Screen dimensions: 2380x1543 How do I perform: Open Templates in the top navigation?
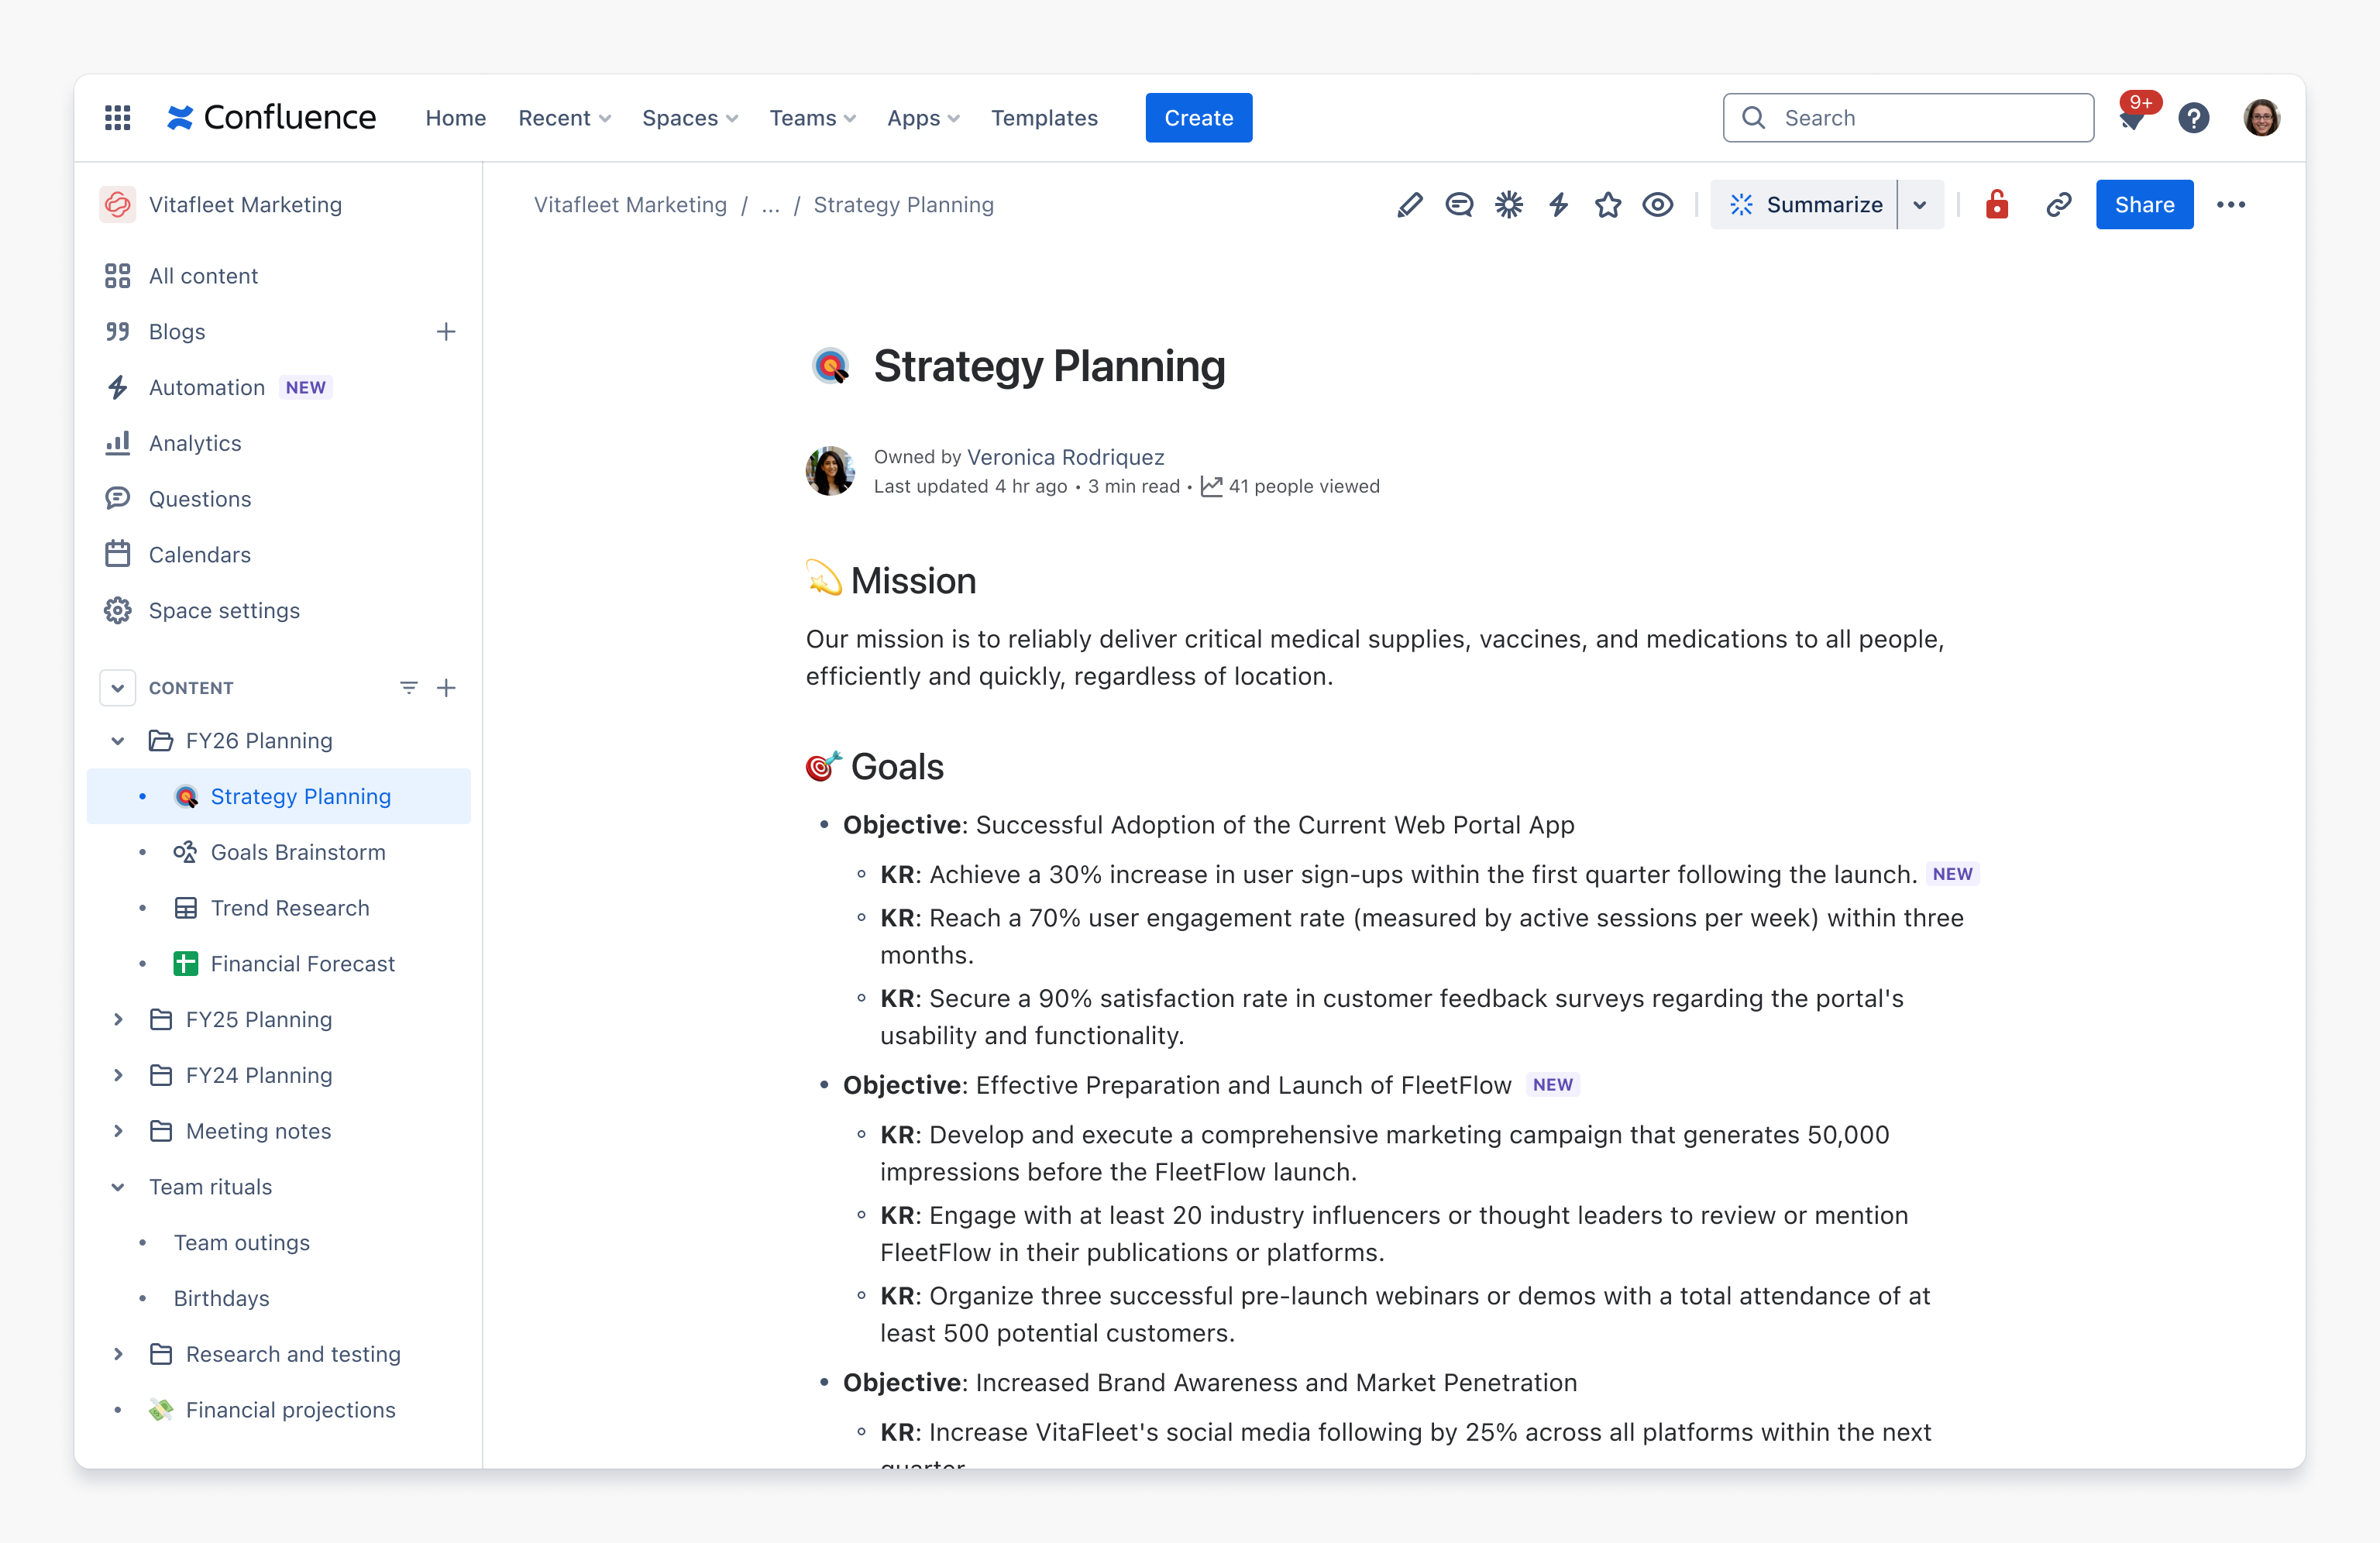click(1044, 118)
